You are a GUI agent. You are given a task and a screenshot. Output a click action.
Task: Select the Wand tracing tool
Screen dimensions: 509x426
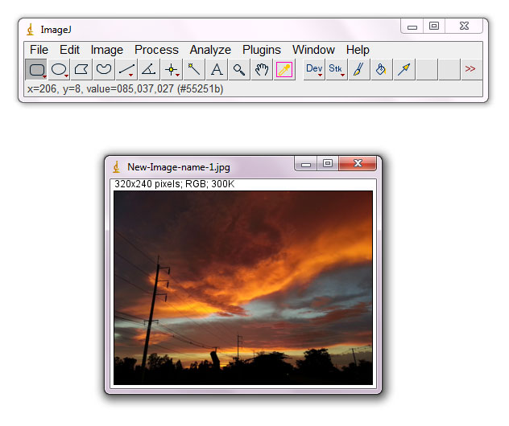[194, 69]
